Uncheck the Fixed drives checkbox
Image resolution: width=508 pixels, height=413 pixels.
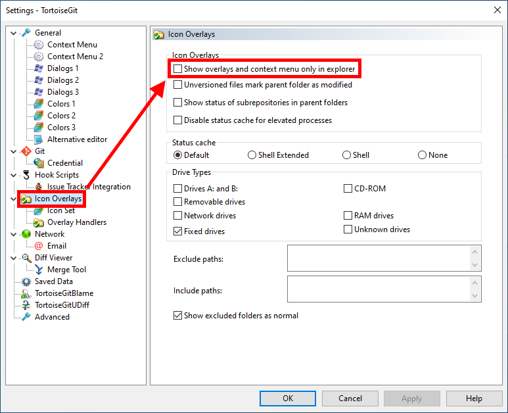click(x=177, y=231)
